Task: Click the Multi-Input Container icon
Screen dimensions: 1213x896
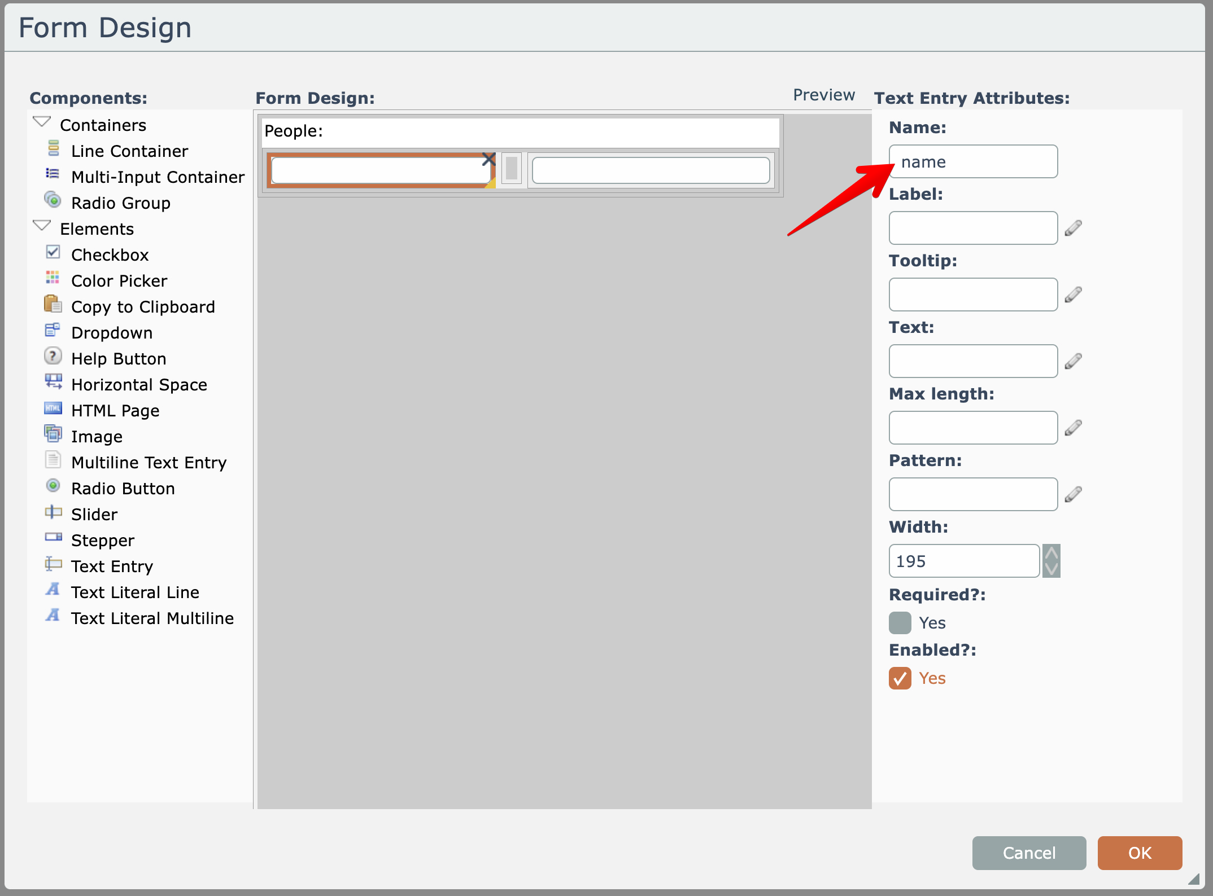Action: (53, 174)
